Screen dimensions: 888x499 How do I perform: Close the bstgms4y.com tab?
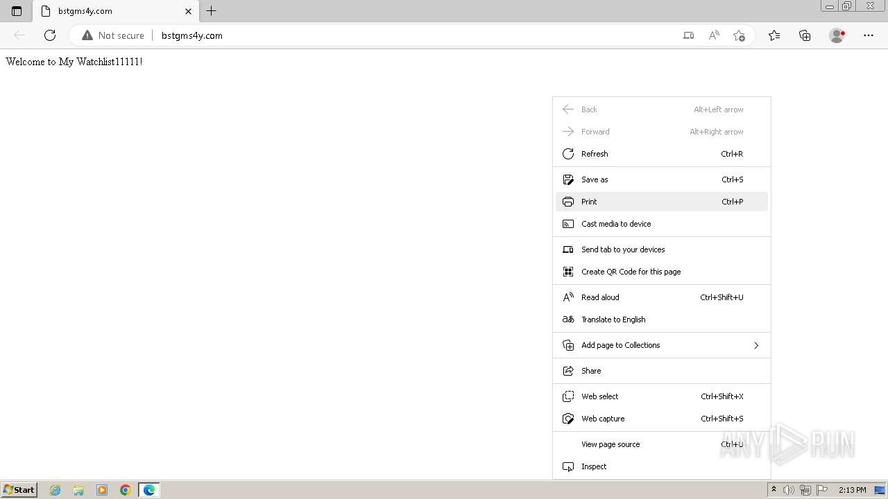(x=188, y=11)
